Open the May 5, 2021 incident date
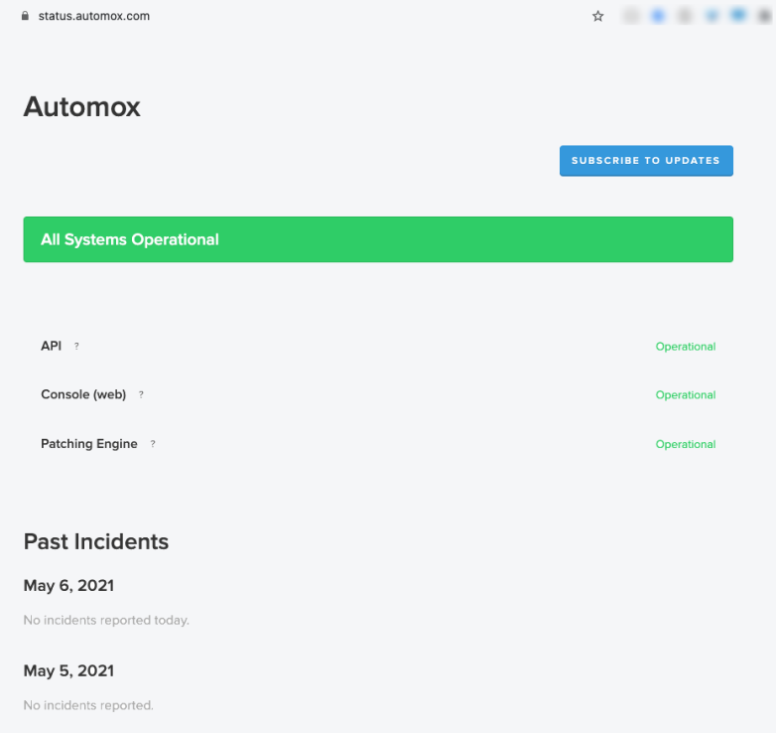This screenshot has height=733, width=776. tap(68, 670)
